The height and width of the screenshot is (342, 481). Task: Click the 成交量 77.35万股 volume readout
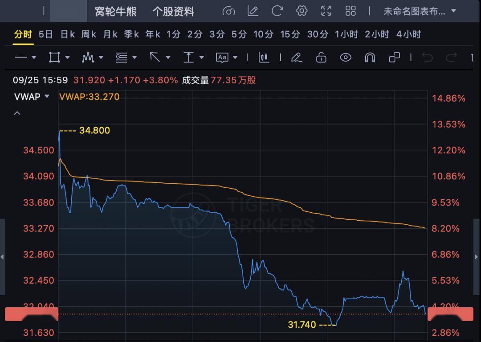pyautogui.click(x=219, y=80)
